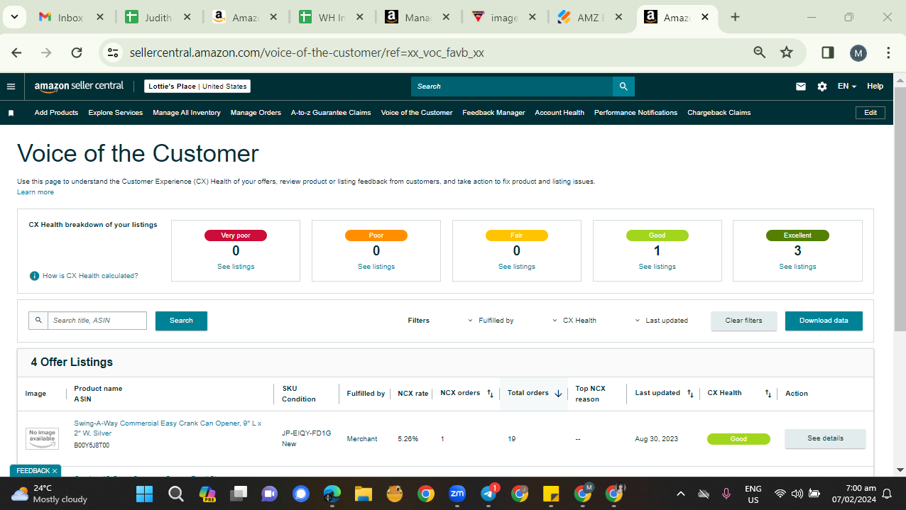Click Download data button
Image resolution: width=906 pixels, height=510 pixels.
coord(824,321)
